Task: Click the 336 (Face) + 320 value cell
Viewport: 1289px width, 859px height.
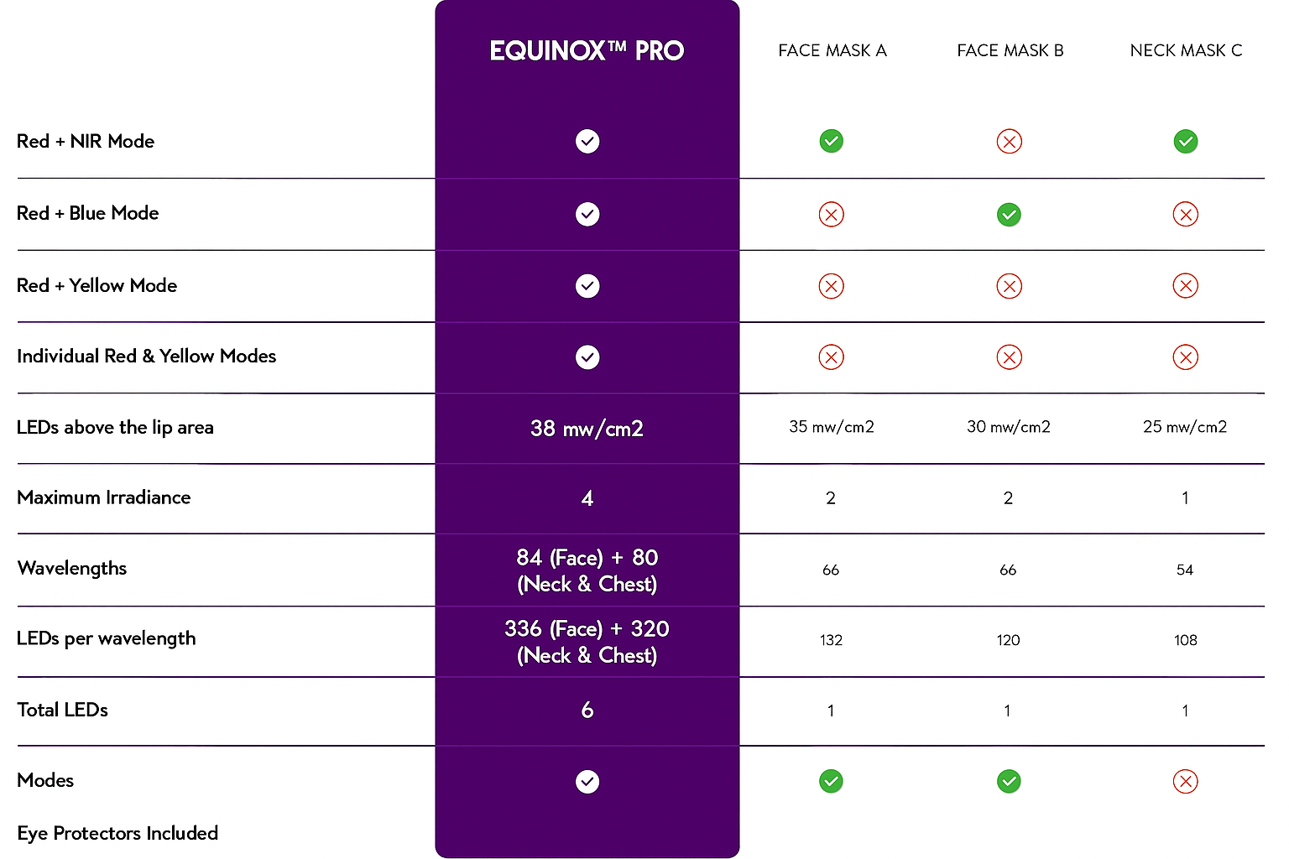Action: click(587, 642)
